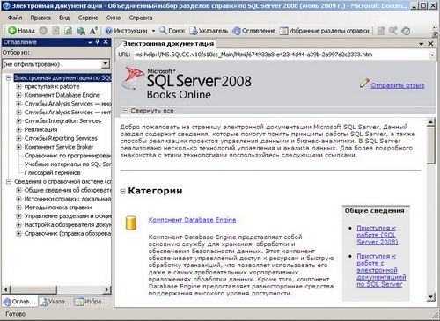Open the Справка menu
Image resolution: width=440 pixels, height=321 pixels.
click(x=141, y=18)
